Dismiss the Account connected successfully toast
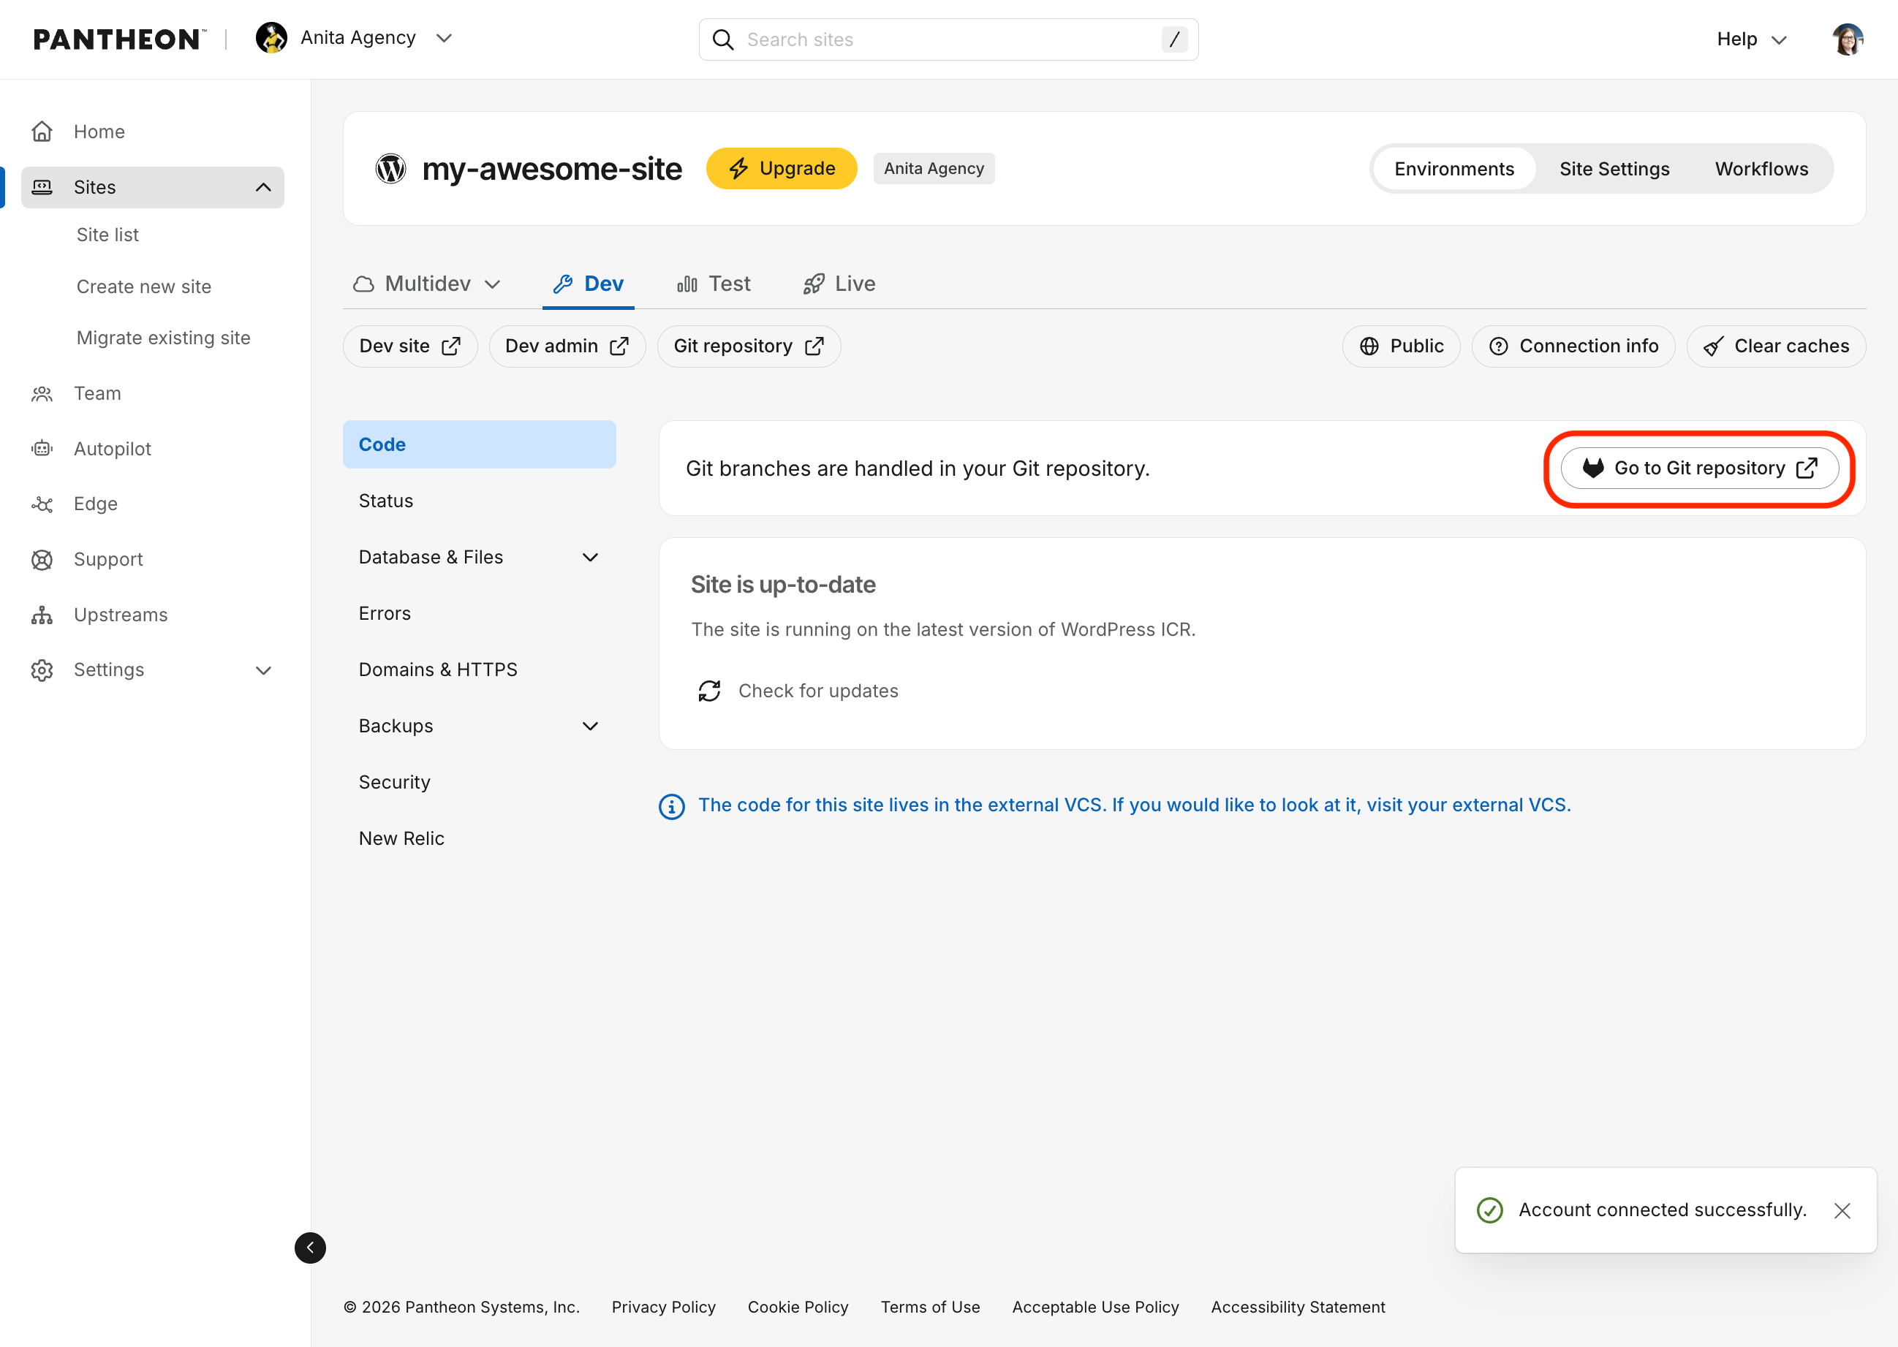This screenshot has width=1898, height=1347. point(1842,1210)
